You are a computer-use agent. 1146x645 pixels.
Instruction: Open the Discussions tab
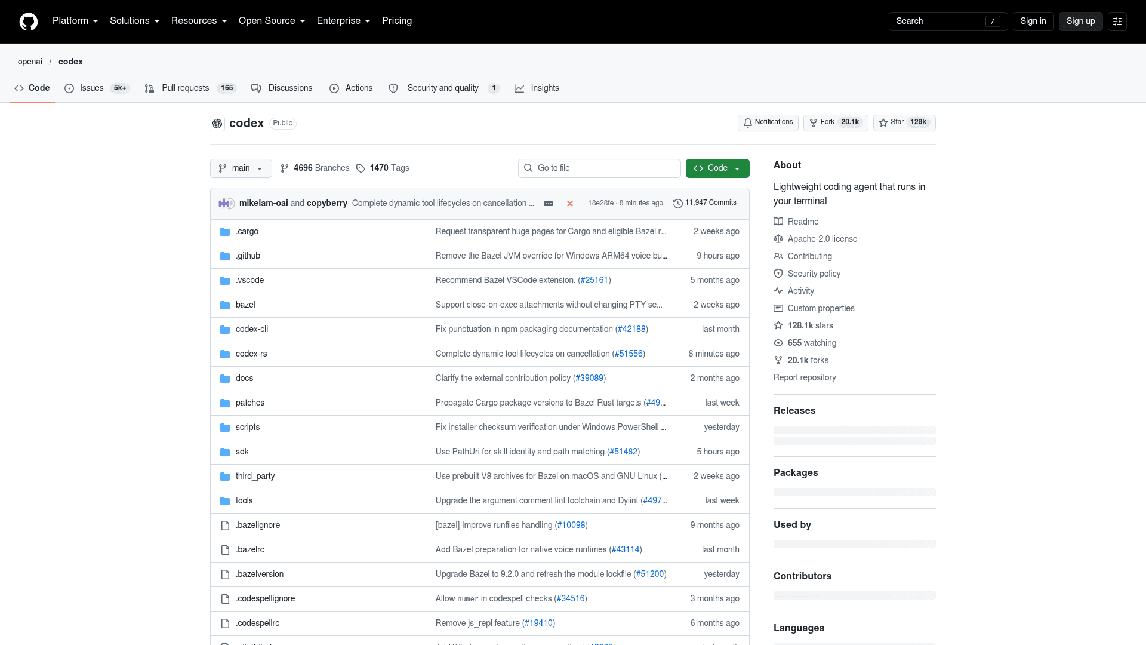[x=282, y=88]
